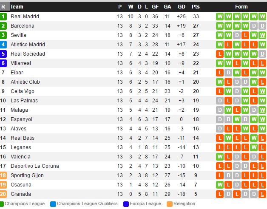This screenshot has width=267, height=209.
Task: Open the Villarreal team link
Action: 21,63
